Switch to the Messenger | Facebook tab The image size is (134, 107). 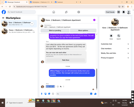click(x=16, y=2)
